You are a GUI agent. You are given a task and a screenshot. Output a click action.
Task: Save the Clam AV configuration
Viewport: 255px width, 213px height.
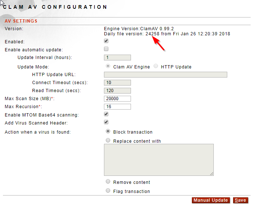pos(240,200)
